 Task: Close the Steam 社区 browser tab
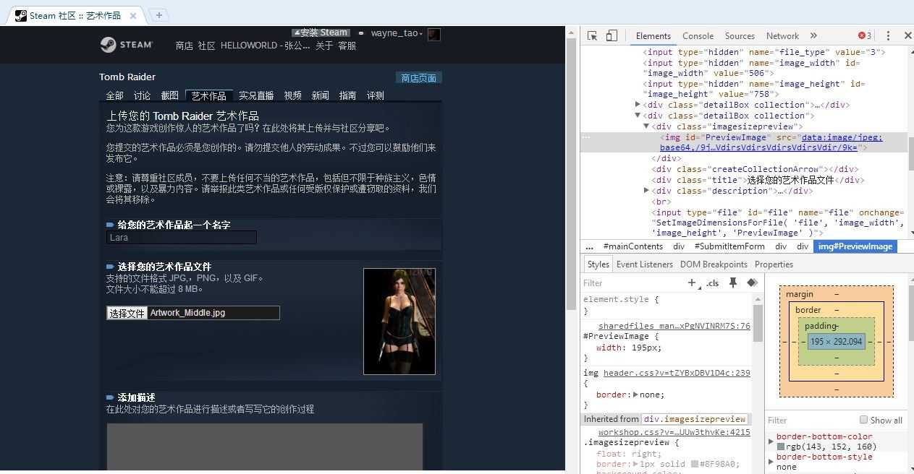point(134,15)
